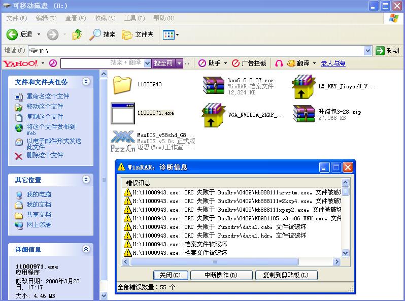Screen dimensions: 405x301
Task: Toggle the 文件夹 folders pane
Action: 138,35
